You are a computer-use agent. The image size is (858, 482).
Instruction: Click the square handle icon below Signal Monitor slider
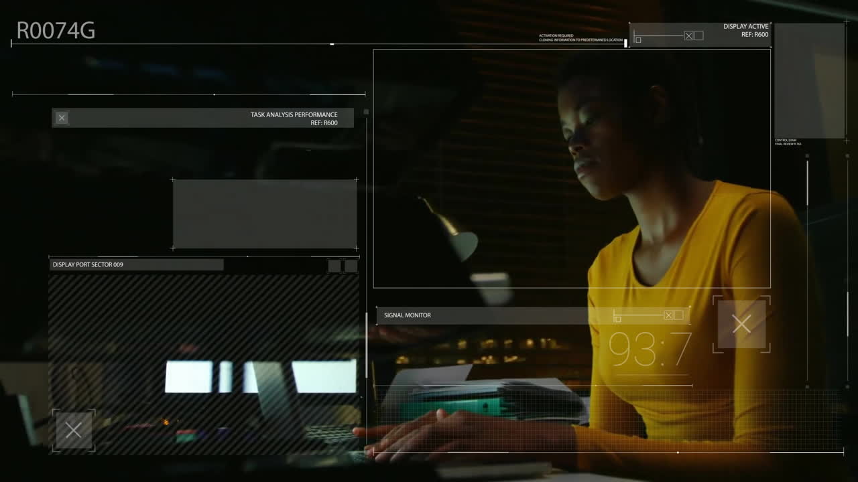click(618, 319)
